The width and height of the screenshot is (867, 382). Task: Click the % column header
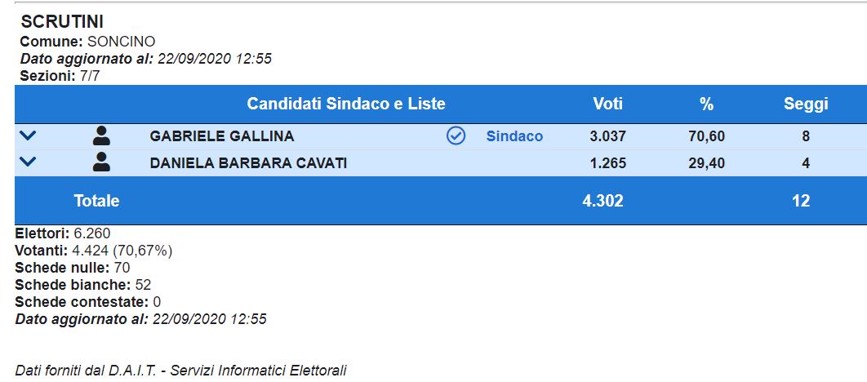click(706, 104)
